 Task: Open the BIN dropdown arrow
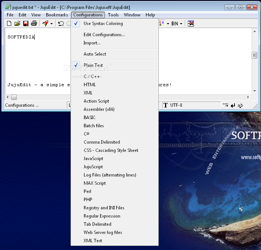click(x=181, y=24)
